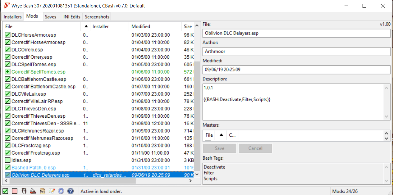Switch to the Screenshots tab
The image size is (393, 195).
tap(97, 17)
